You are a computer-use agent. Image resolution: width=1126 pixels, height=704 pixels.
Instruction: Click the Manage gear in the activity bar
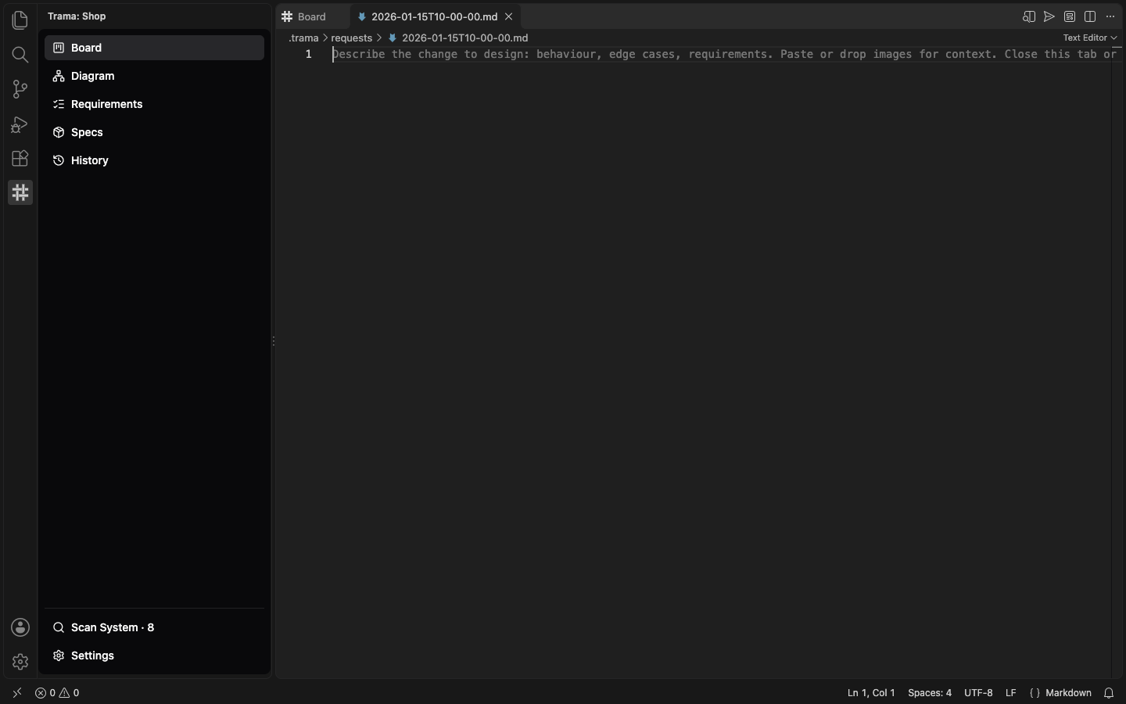20,662
